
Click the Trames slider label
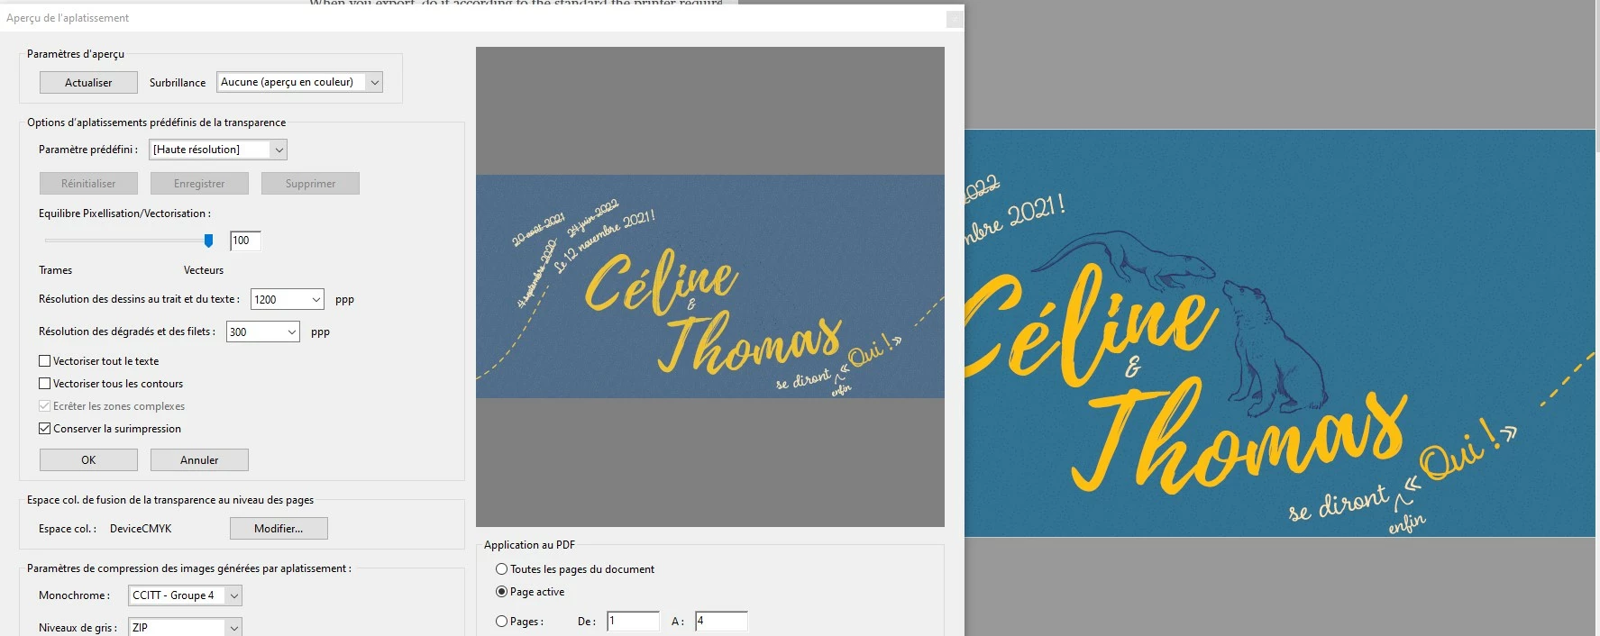(55, 270)
